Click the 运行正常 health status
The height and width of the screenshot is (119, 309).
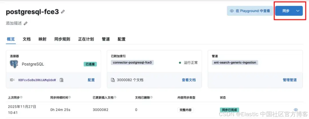[x=188, y=63]
